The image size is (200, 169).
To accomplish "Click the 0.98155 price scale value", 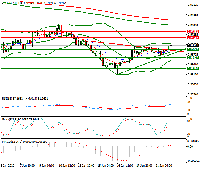I will click(193, 5).
